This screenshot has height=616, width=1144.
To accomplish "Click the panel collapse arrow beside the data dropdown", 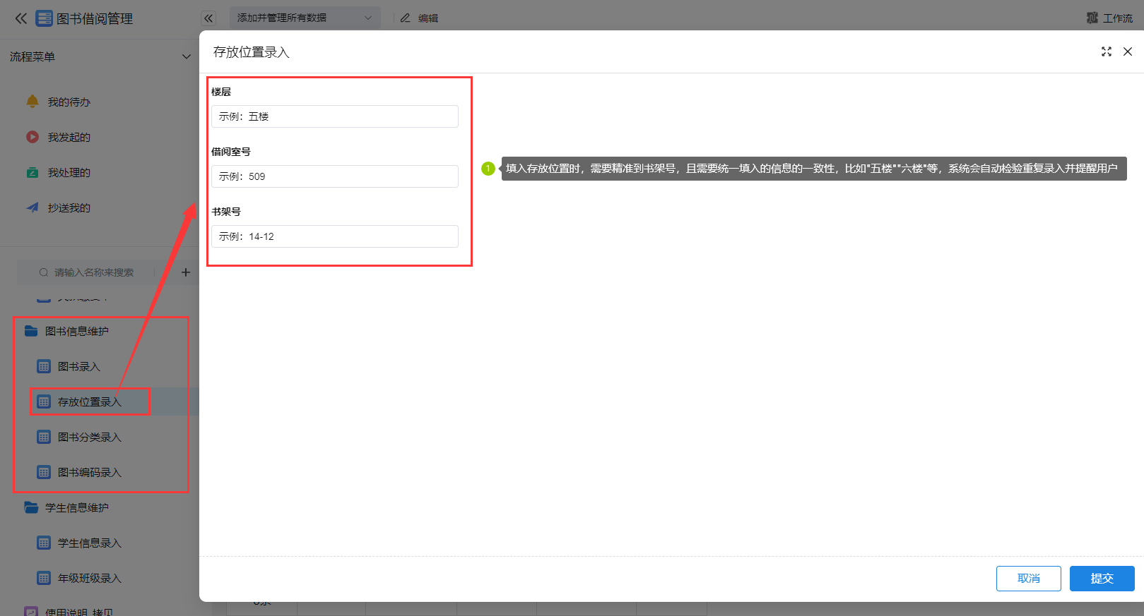I will click(208, 18).
